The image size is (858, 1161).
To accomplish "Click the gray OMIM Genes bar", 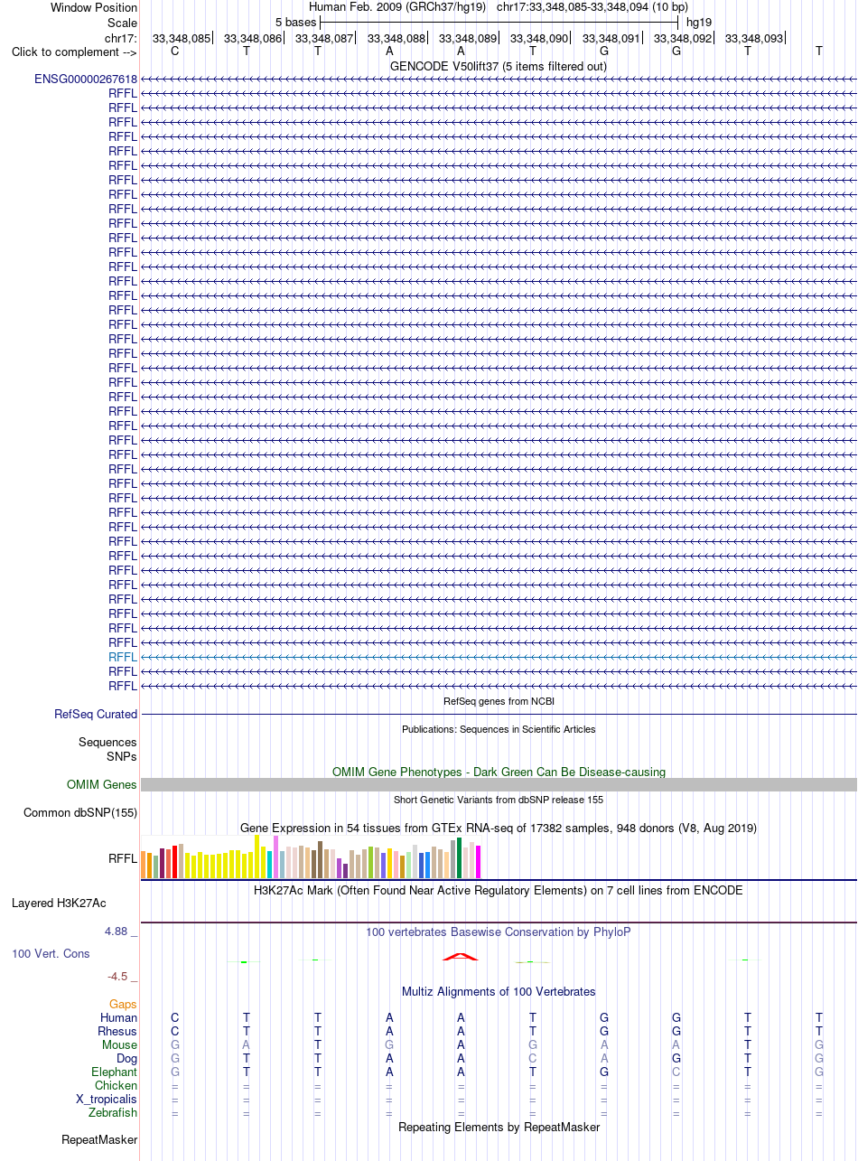I will coord(499,784).
